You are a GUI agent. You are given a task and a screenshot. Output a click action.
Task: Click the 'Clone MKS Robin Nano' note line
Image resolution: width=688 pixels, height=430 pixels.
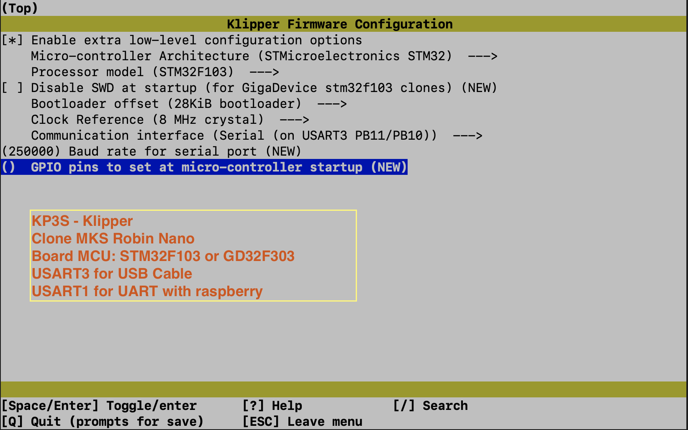[113, 238]
